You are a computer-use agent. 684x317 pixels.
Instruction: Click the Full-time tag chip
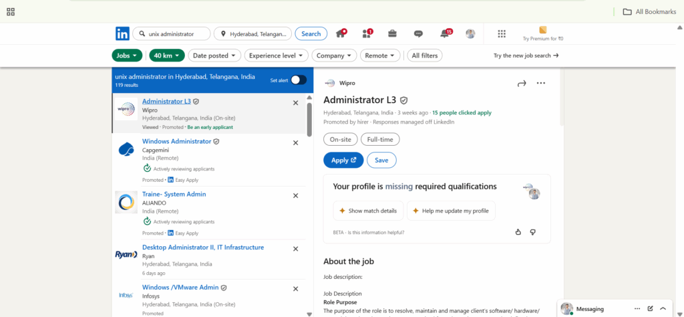[380, 139]
